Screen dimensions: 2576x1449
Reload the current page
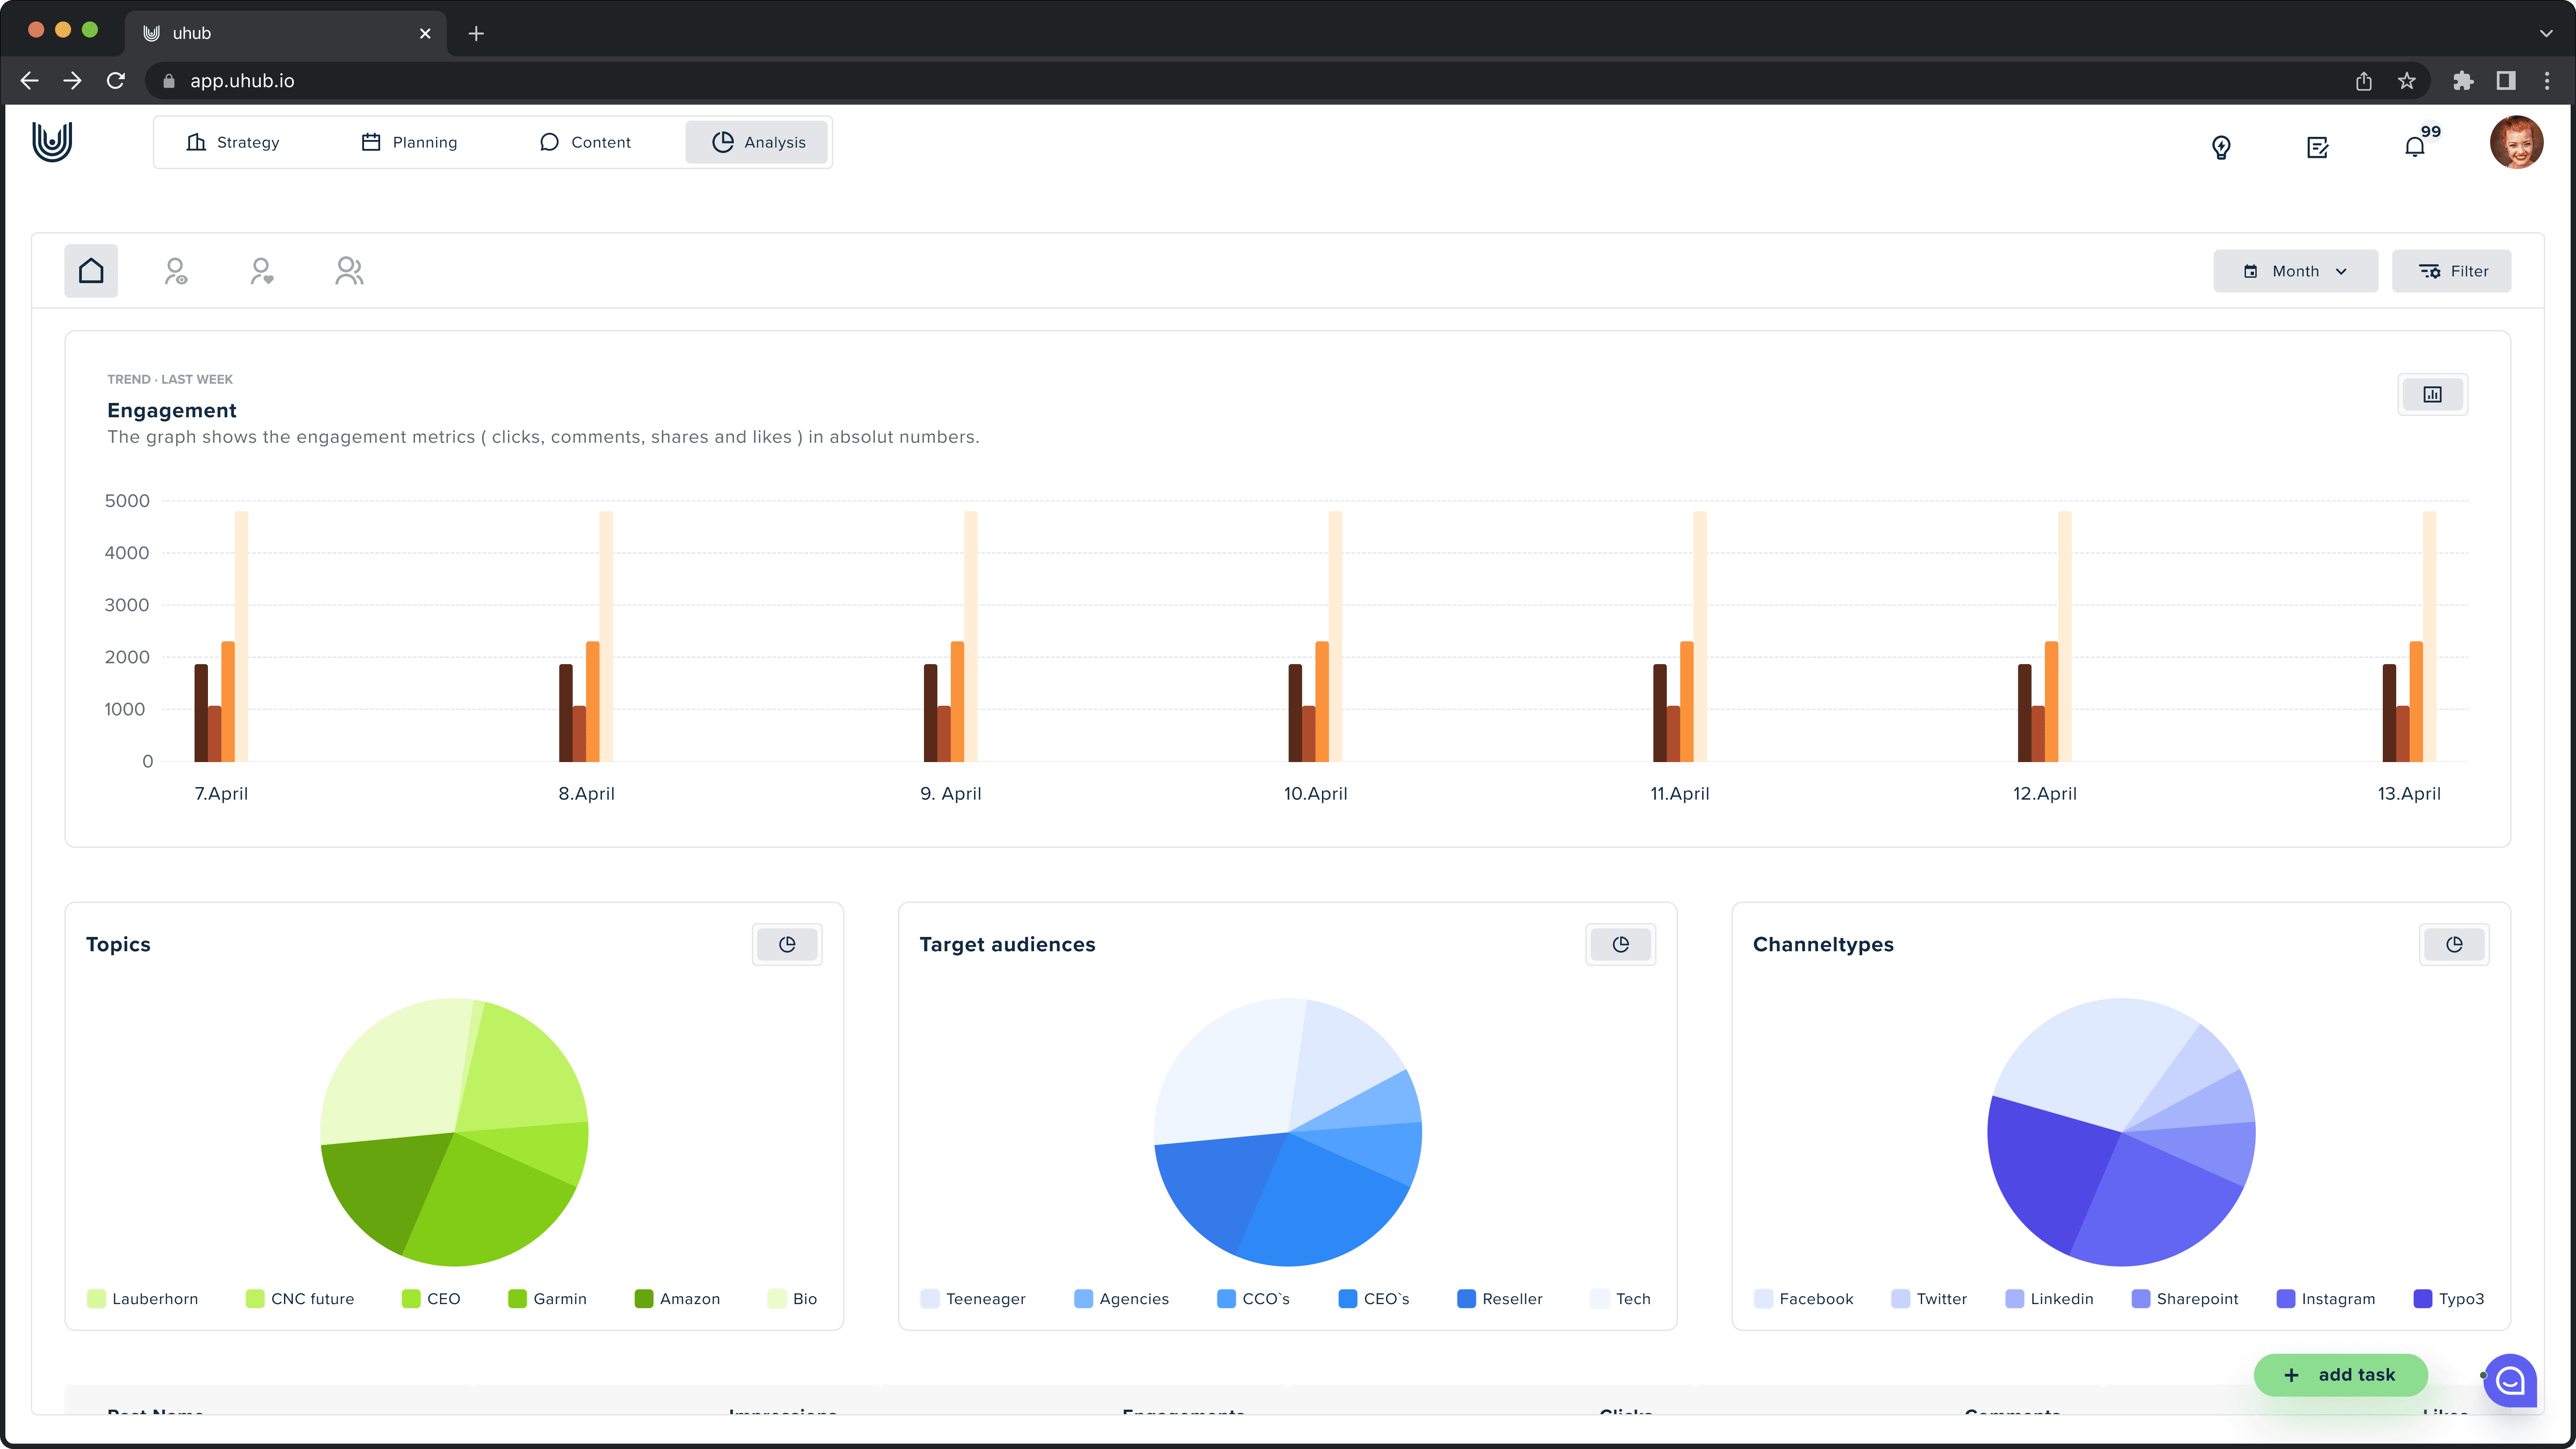[x=116, y=80]
